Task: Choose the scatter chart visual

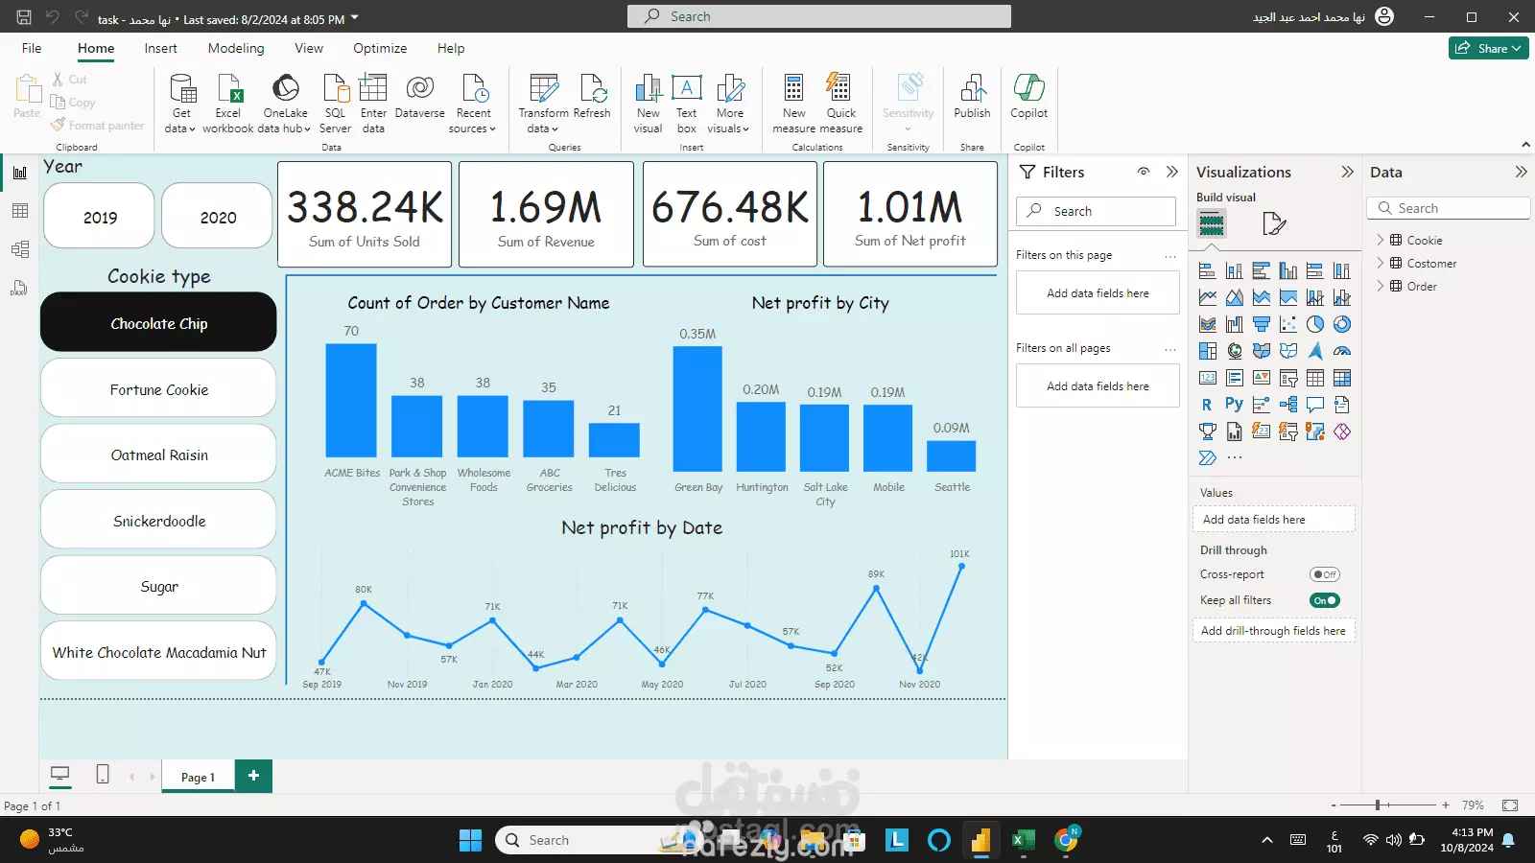Action: point(1288,324)
